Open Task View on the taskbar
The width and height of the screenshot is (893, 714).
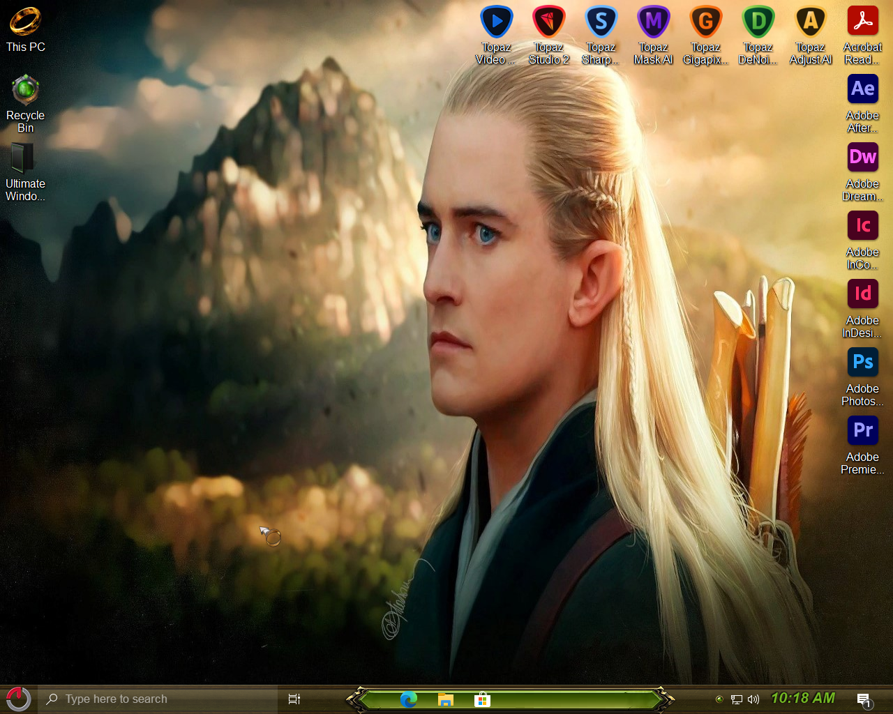[294, 699]
